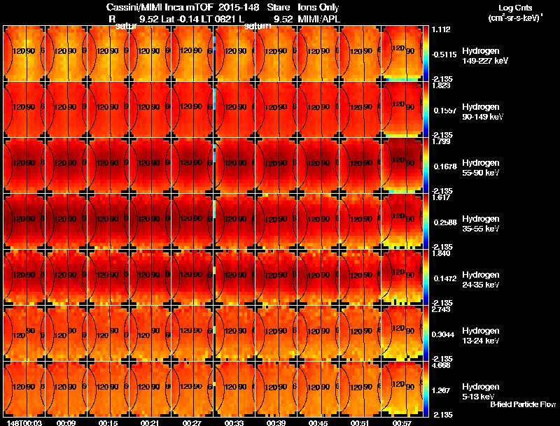
Task: Click the '00:51' time axis label
Action: pos(360,423)
